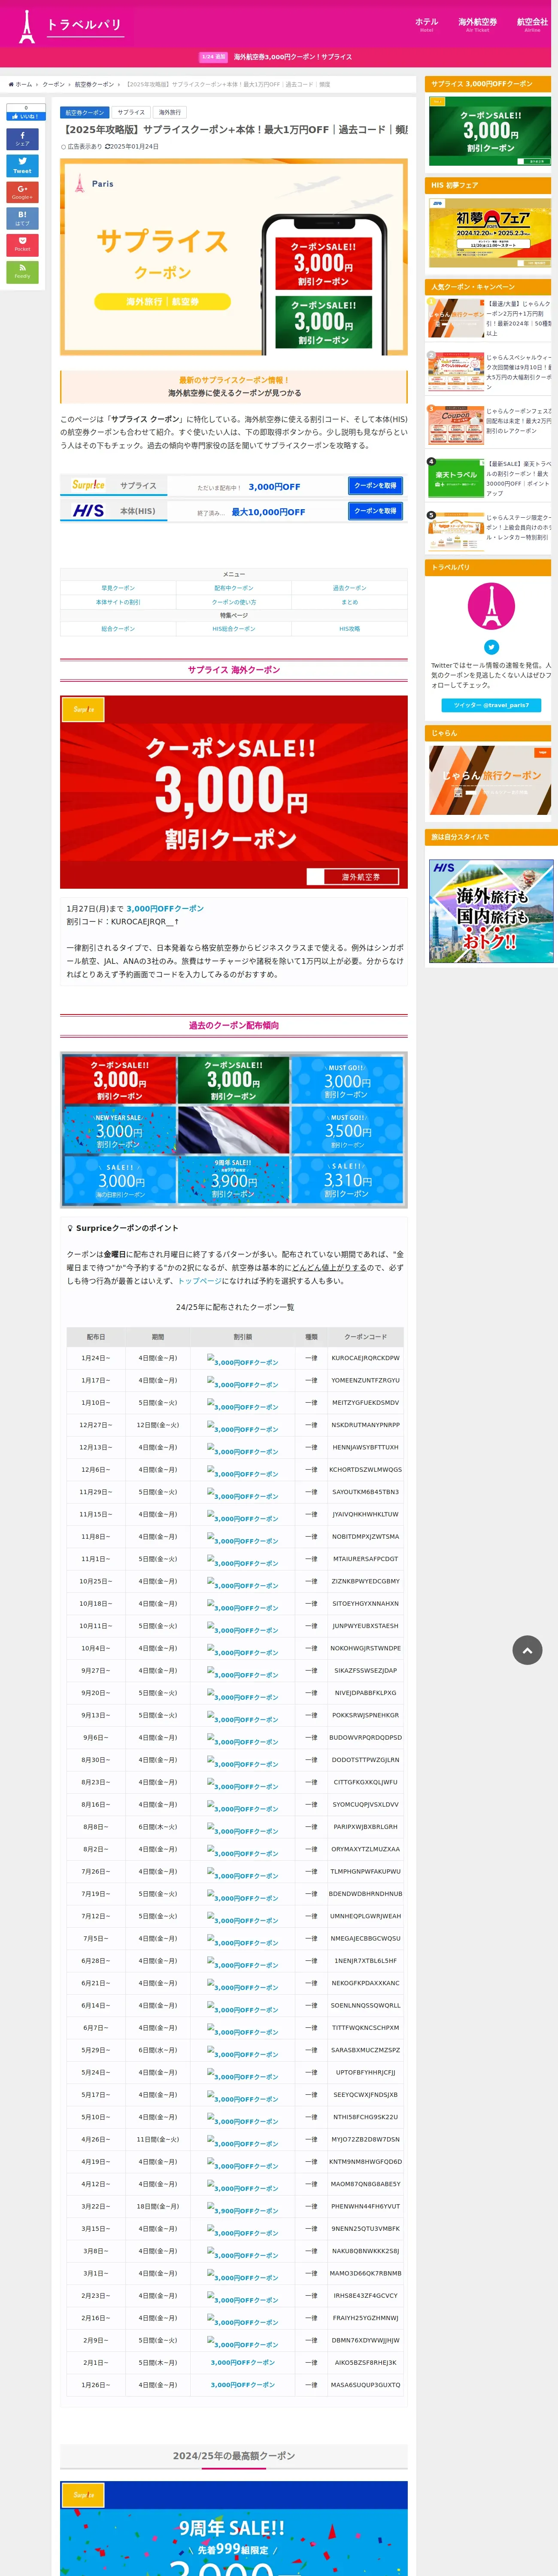
Task: Click the 航空券クーポン breadcrumb link
Action: click(94, 85)
